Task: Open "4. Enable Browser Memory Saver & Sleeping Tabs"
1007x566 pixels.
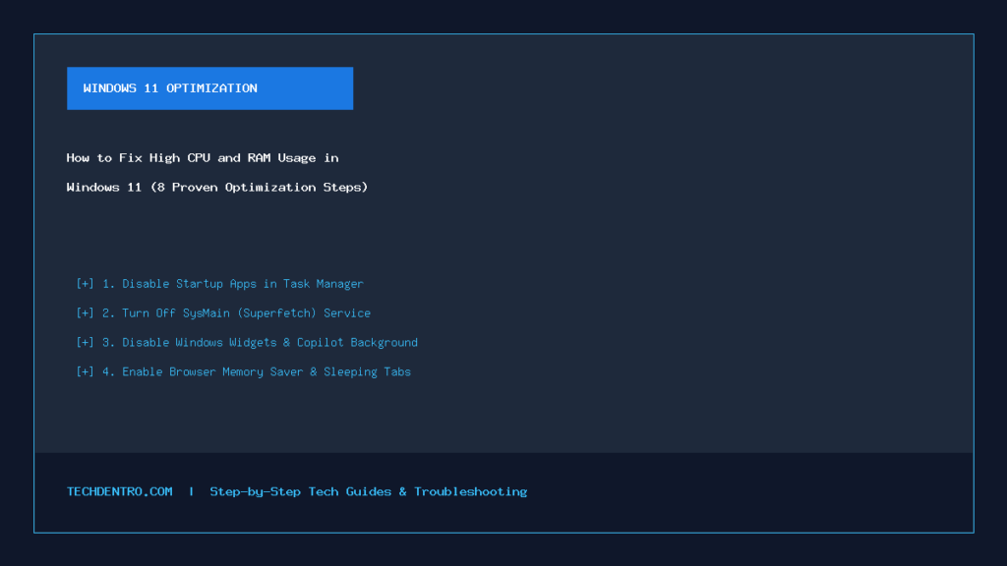Action: pos(257,372)
